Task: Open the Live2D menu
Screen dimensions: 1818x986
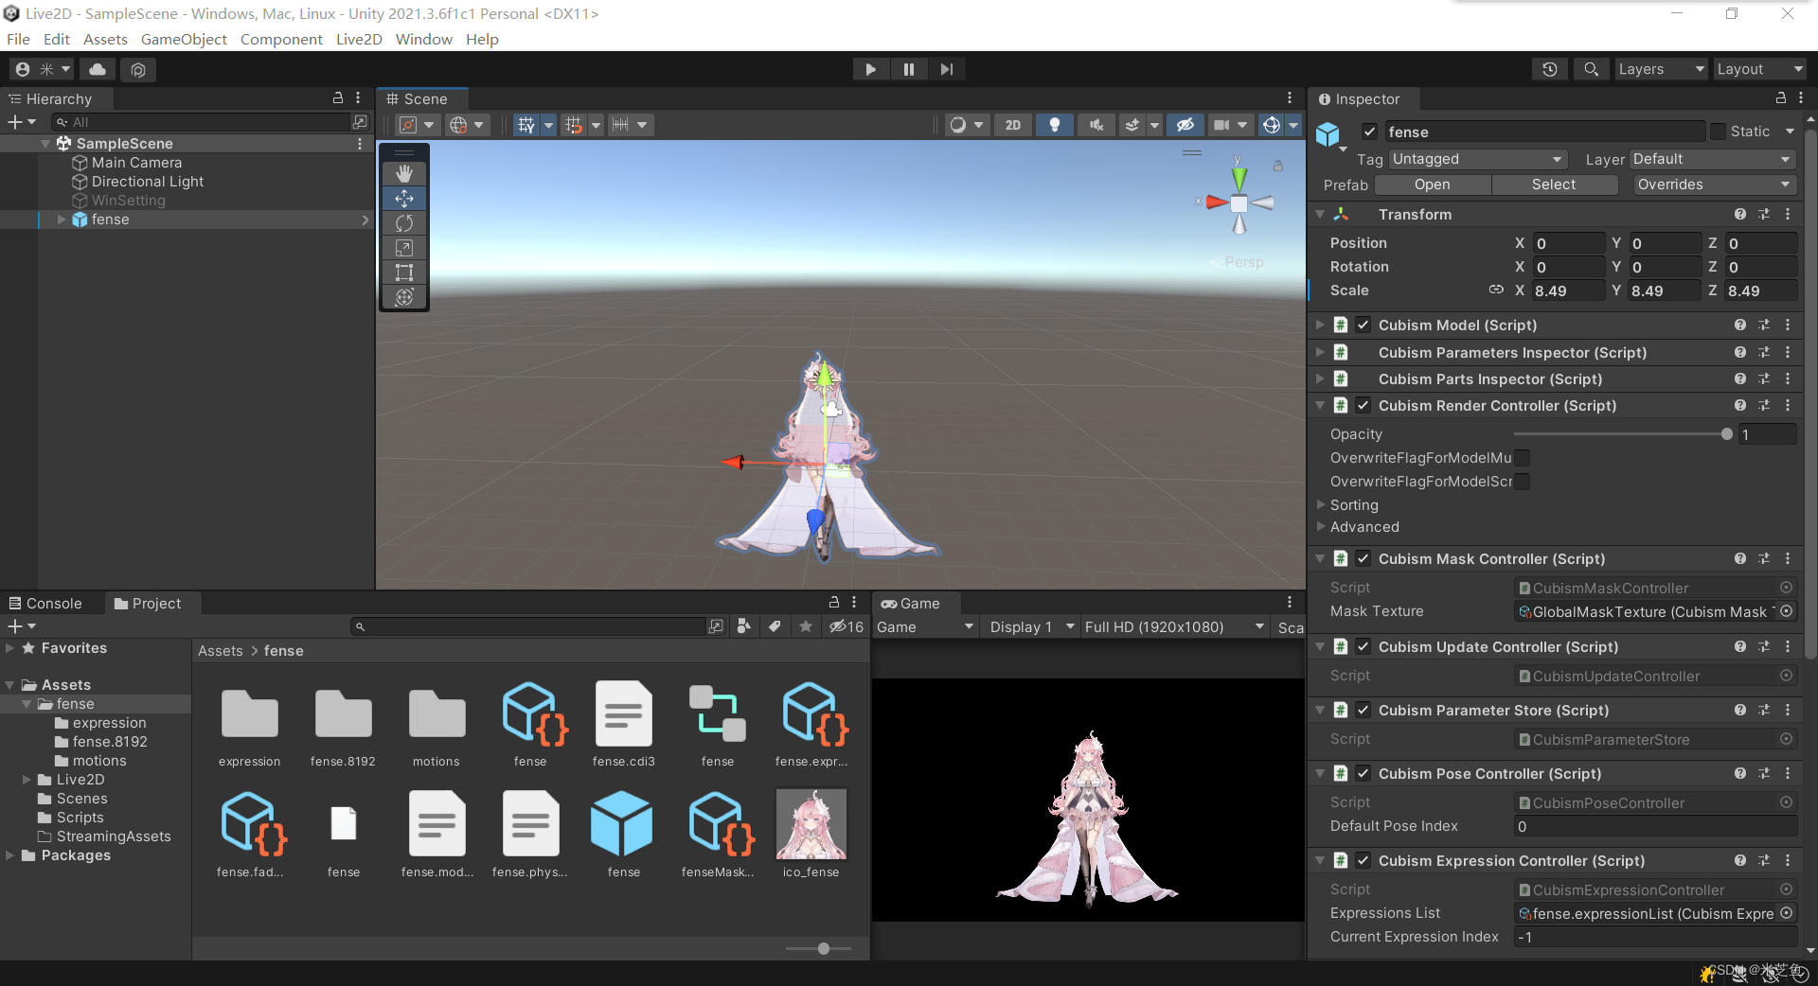Action: [359, 39]
